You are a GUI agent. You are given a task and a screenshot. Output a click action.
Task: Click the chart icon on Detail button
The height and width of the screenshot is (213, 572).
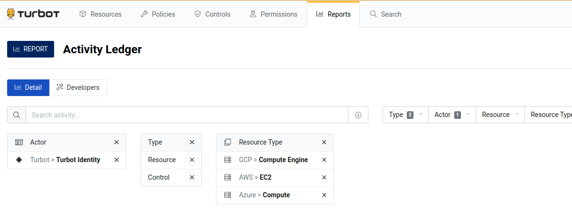tap(18, 87)
